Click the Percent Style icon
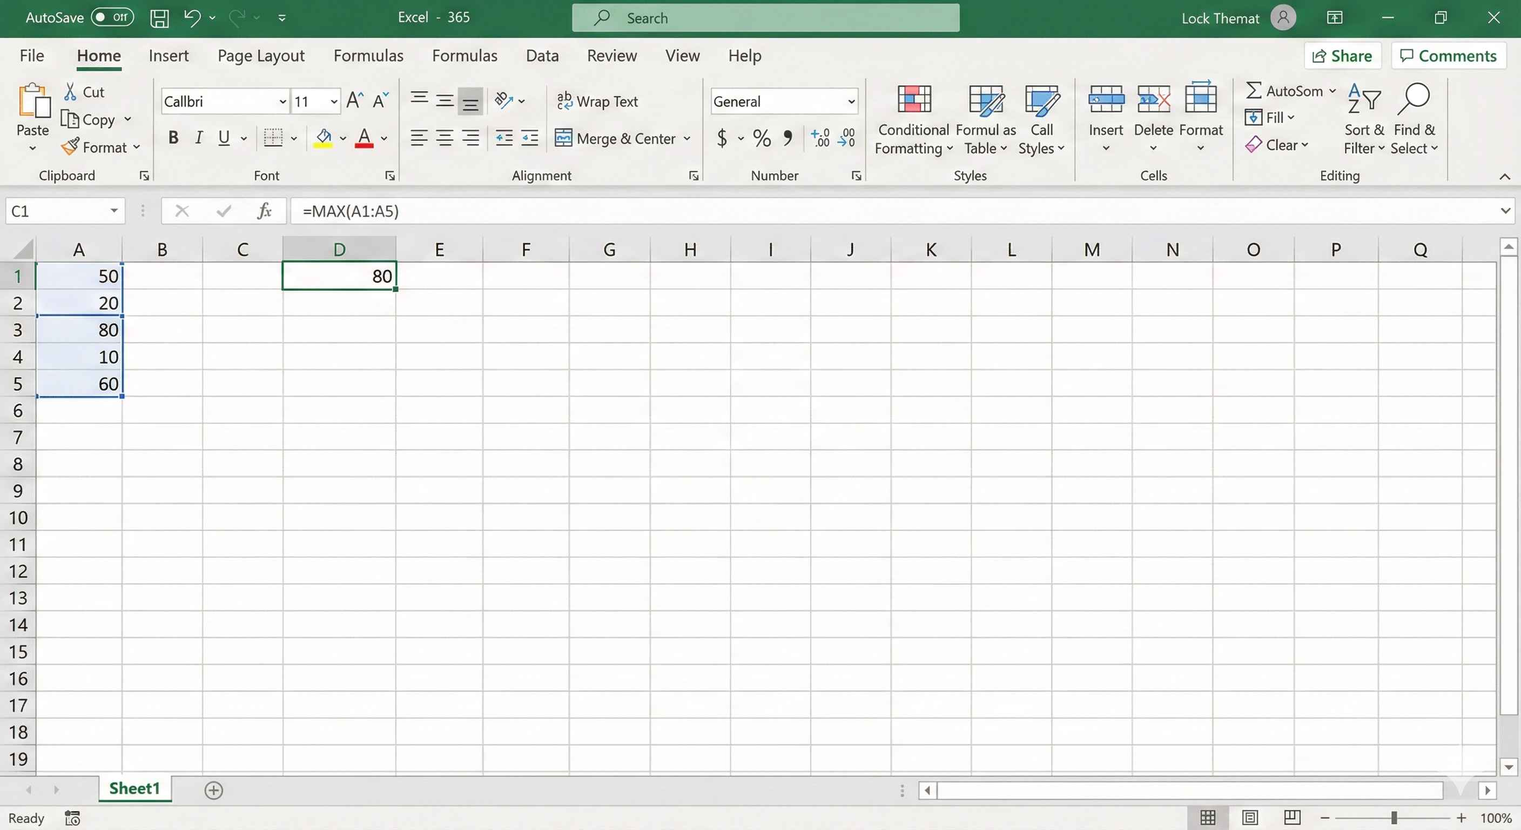1521x830 pixels. pos(762,138)
